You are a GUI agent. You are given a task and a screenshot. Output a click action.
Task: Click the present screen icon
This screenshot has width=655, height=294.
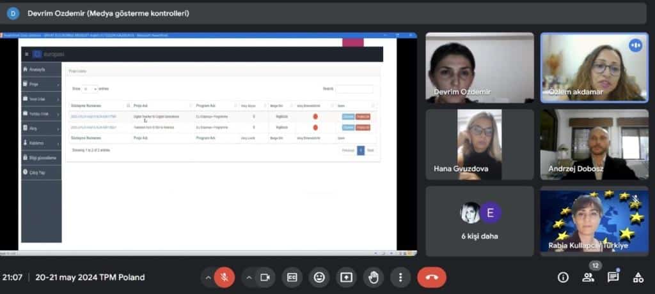point(346,277)
